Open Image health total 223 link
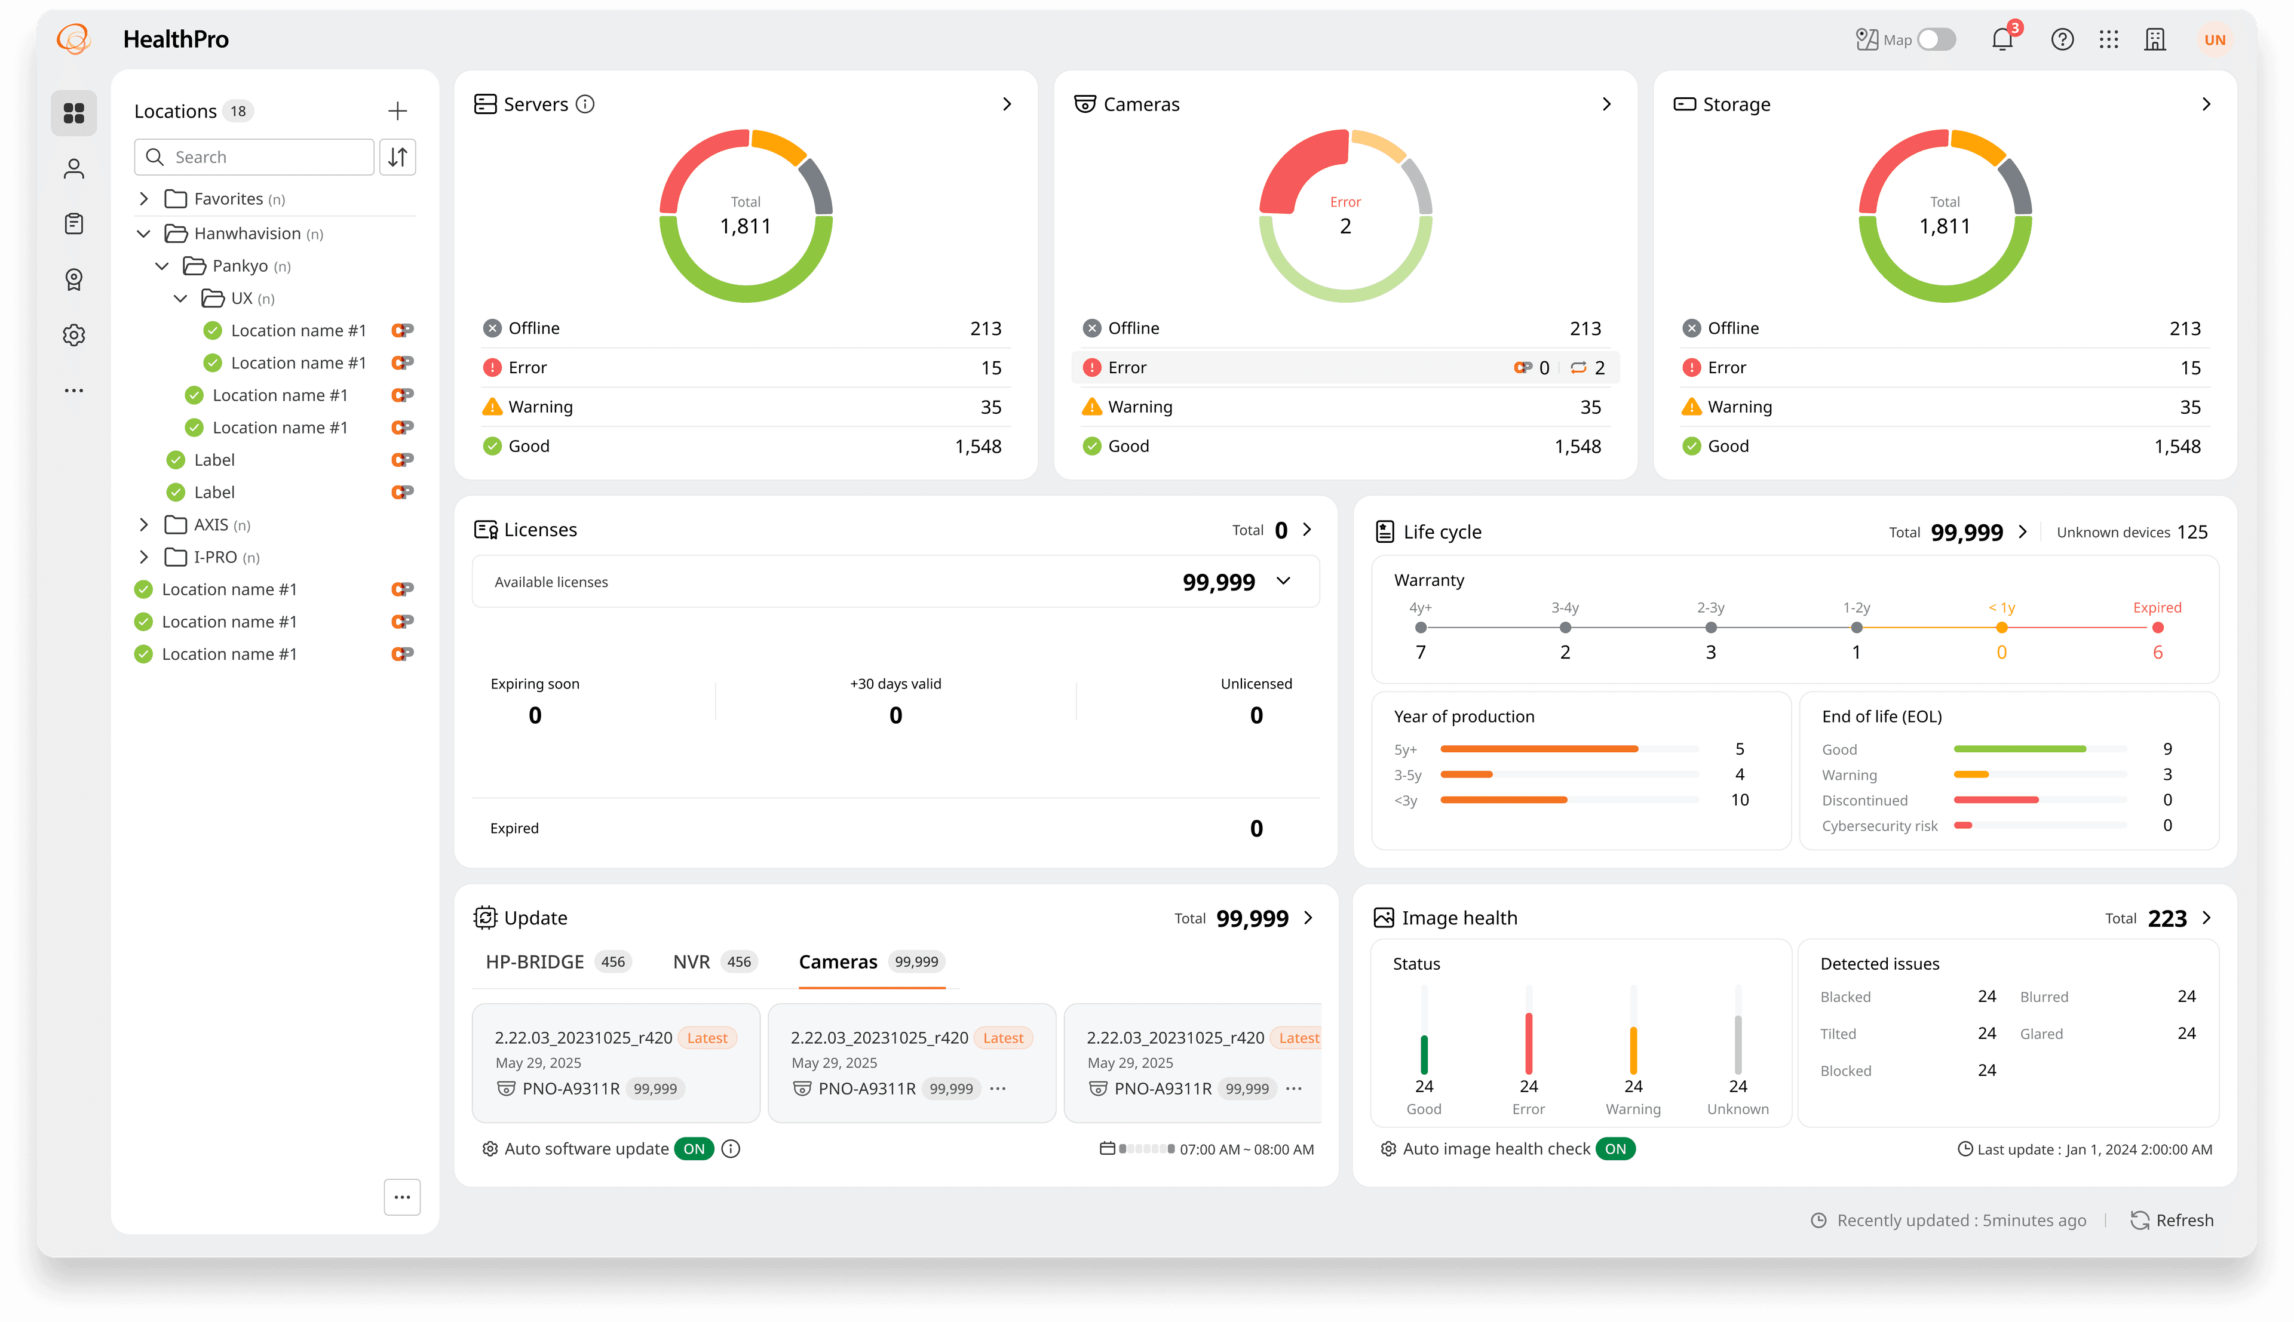 [x=2158, y=918]
